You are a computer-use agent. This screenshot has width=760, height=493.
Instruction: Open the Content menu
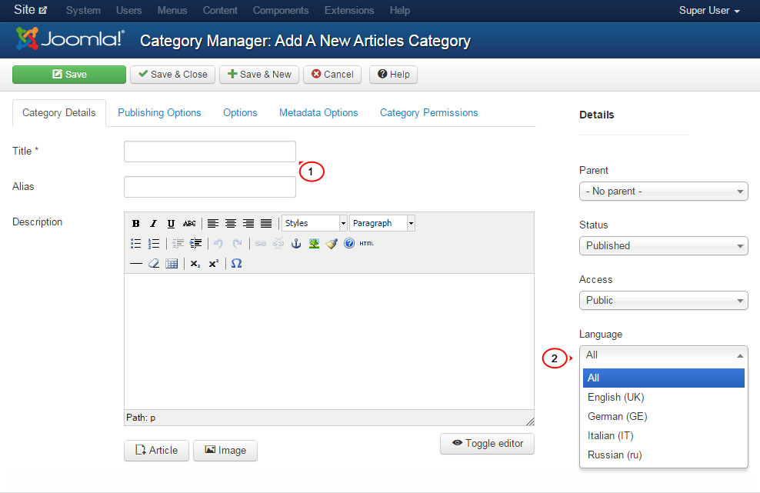coord(220,10)
